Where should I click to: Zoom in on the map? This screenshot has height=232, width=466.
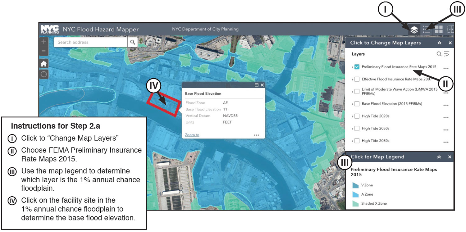43,42
